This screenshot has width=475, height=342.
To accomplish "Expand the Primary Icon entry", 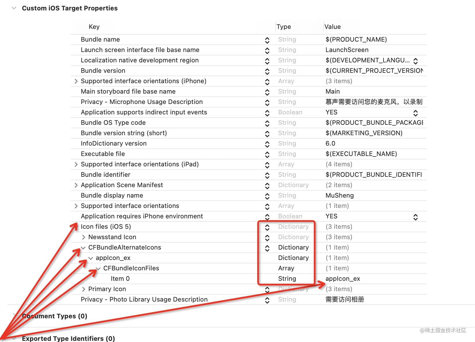I will pyautogui.click(x=84, y=289).
